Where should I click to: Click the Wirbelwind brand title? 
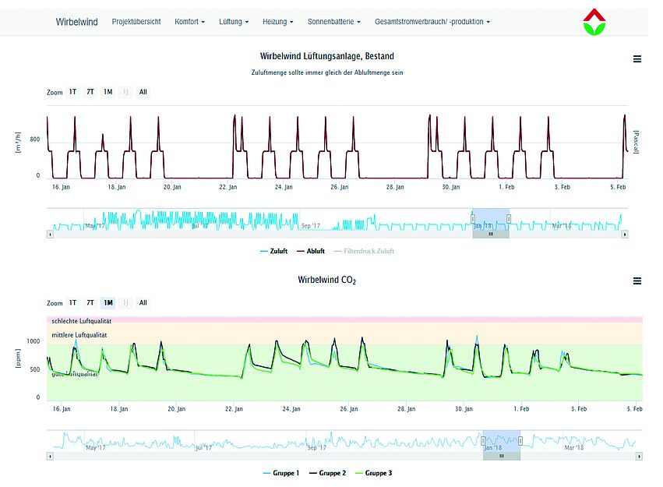[76, 22]
